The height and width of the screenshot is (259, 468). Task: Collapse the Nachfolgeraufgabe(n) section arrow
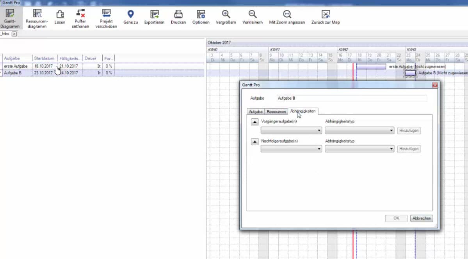pyautogui.click(x=254, y=142)
